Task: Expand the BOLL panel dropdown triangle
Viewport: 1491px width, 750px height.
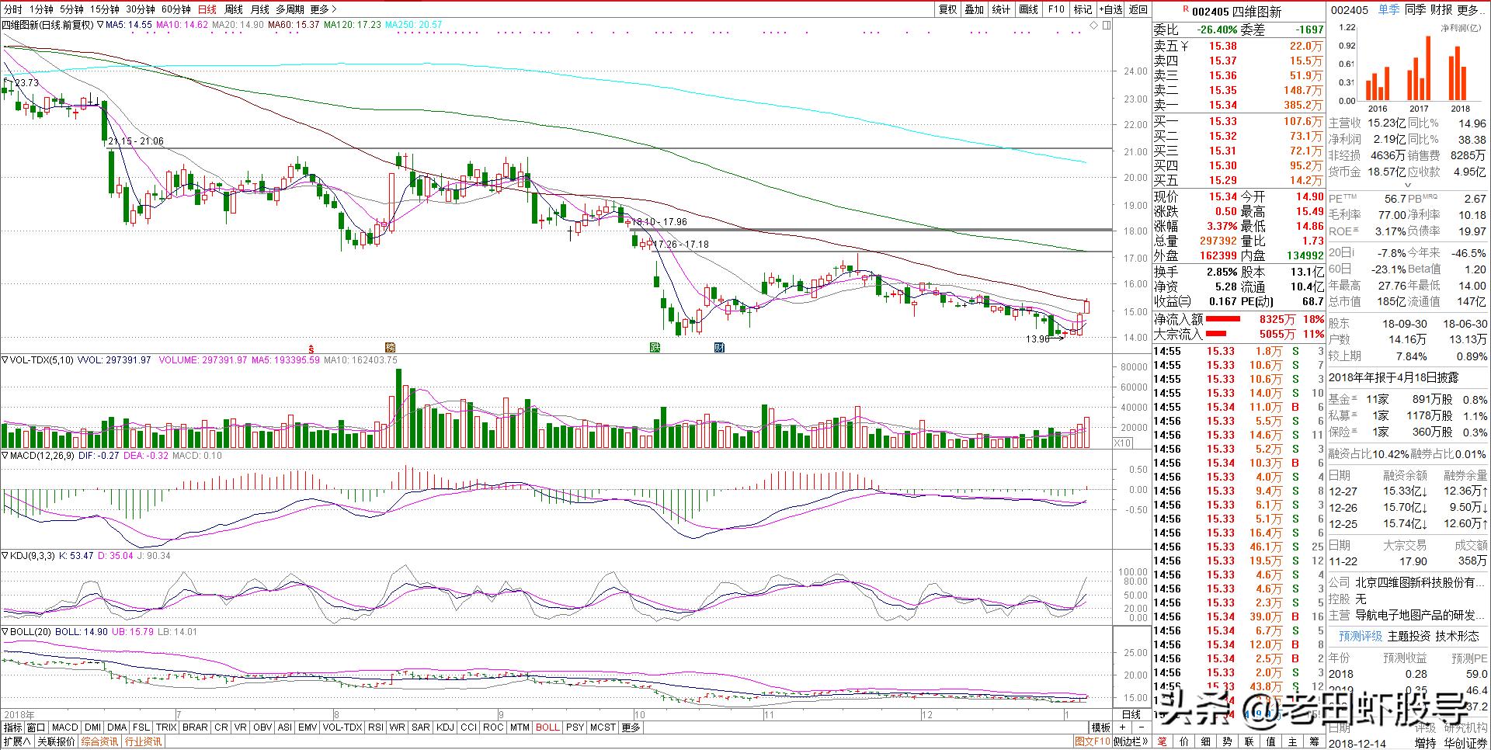Action: pyautogui.click(x=5, y=632)
